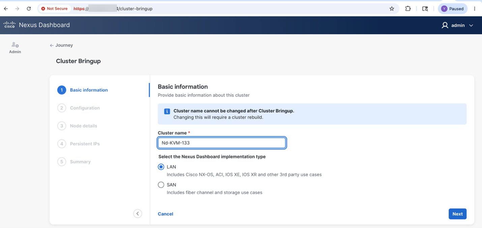This screenshot has width=482, height=228.
Task: Select step 3 Node details
Action: tap(84, 126)
